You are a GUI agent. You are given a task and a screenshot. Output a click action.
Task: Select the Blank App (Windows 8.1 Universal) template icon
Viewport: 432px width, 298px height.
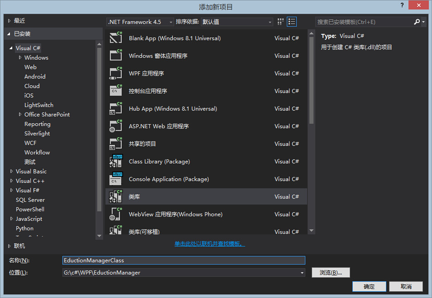pos(116,37)
